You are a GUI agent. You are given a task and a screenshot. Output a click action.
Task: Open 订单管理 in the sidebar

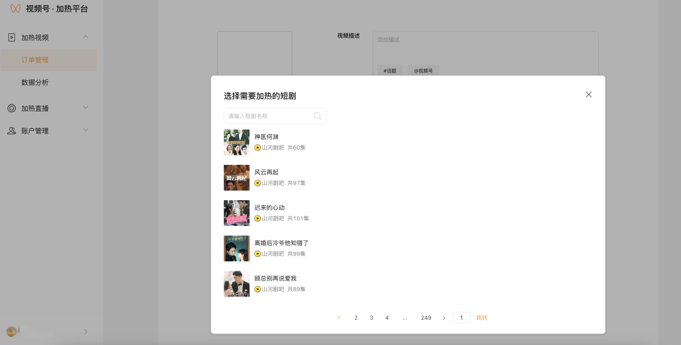coord(35,60)
